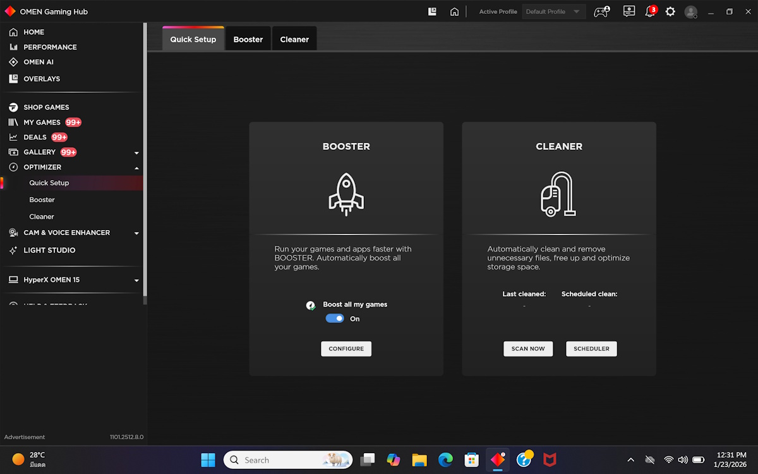Click the notifications bell icon

click(x=649, y=12)
